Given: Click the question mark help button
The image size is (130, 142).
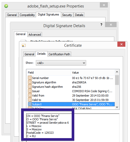Looking at the screenshot, I should [x=101, y=25].
